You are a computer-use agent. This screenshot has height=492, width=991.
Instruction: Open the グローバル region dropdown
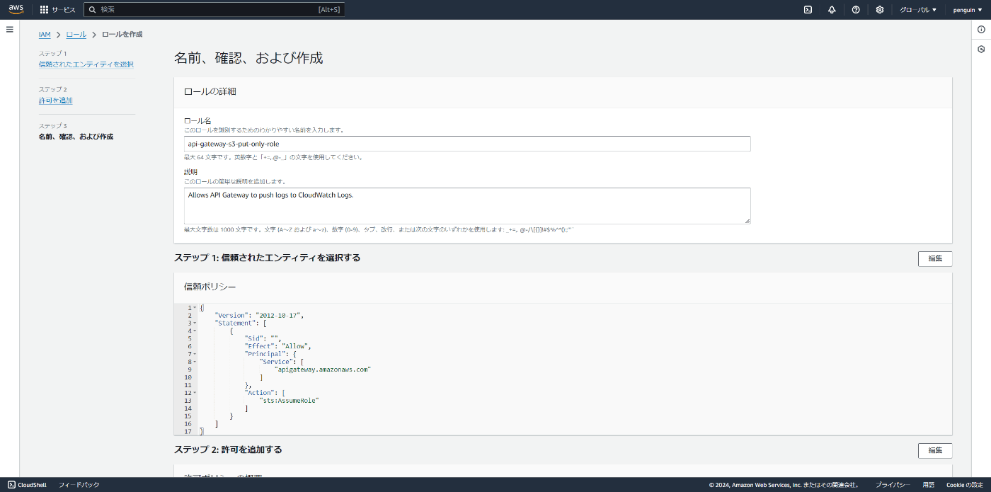pyautogui.click(x=918, y=10)
